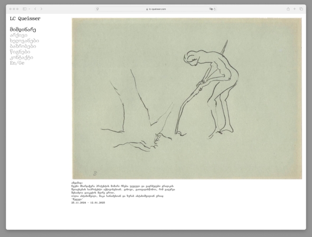
Task: Select the მიმდინარე menu item
Action: tap(23, 30)
